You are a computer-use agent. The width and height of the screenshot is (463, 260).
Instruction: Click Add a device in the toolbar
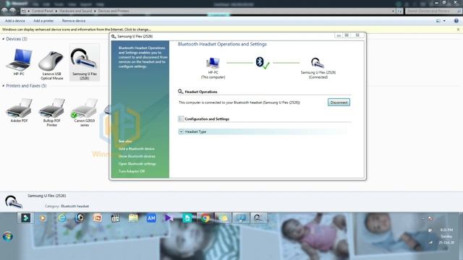[15, 21]
